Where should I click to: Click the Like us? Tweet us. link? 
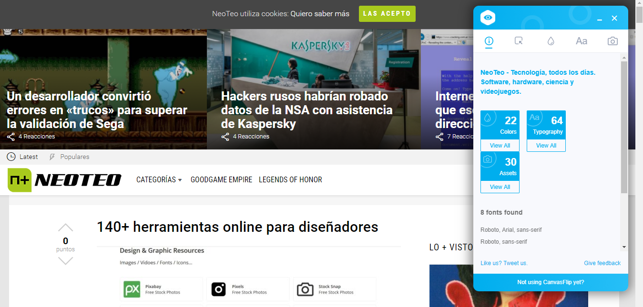click(504, 263)
